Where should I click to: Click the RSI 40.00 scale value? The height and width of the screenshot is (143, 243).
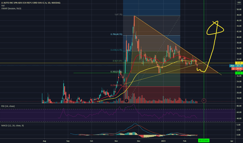[239, 119]
